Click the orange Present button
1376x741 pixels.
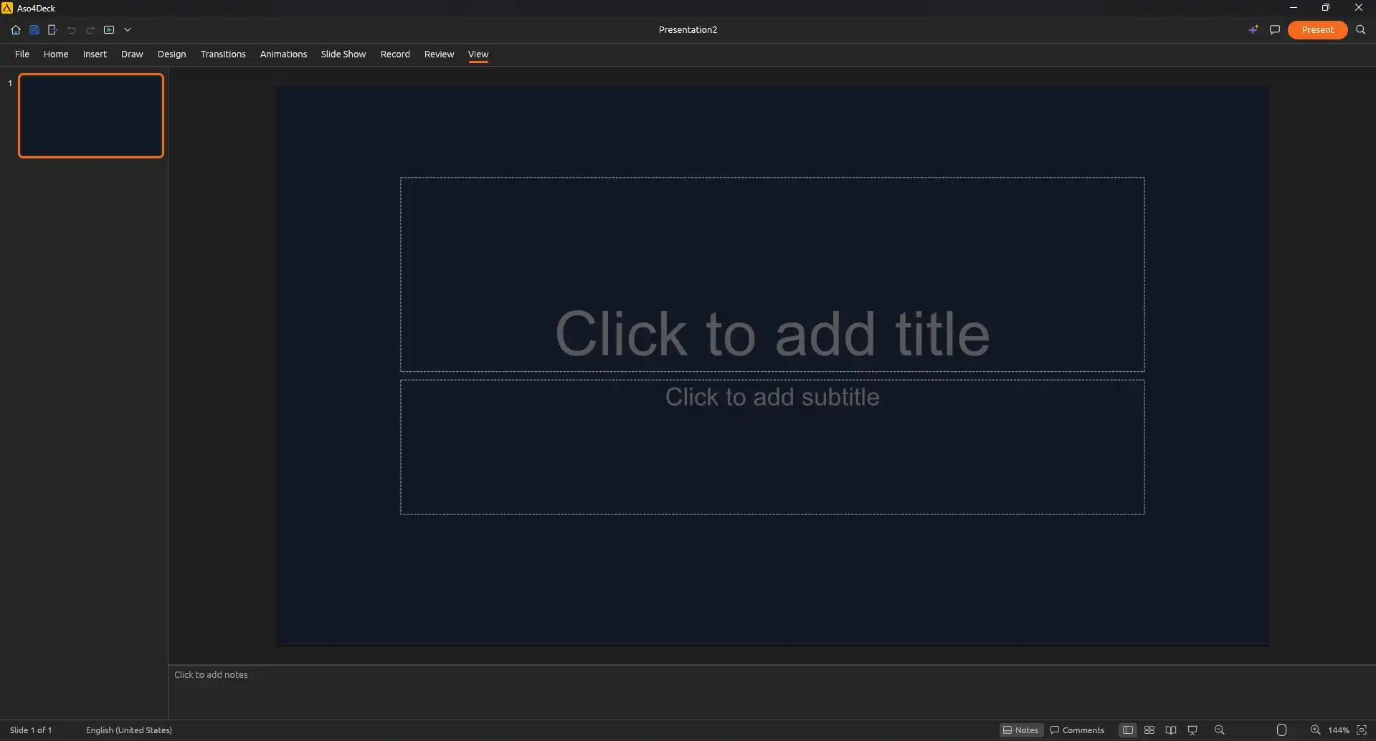[x=1318, y=30]
